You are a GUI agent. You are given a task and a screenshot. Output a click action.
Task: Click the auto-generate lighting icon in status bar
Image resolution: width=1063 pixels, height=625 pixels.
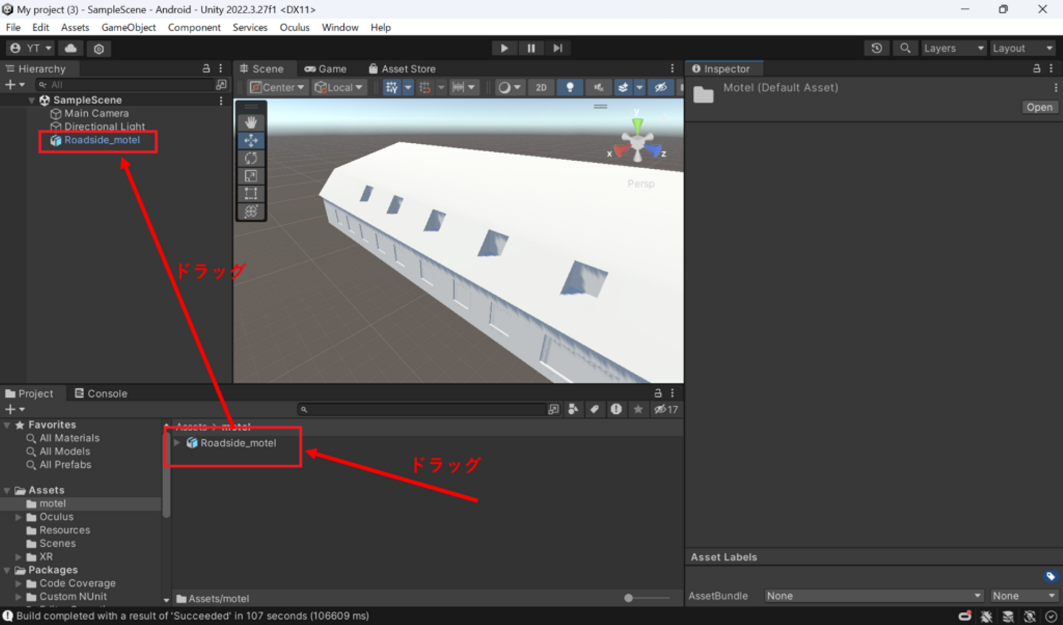pos(1030,616)
